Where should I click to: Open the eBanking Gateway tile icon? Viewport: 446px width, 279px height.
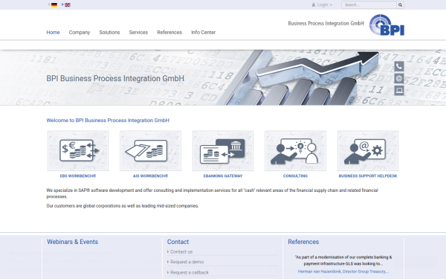(223, 151)
